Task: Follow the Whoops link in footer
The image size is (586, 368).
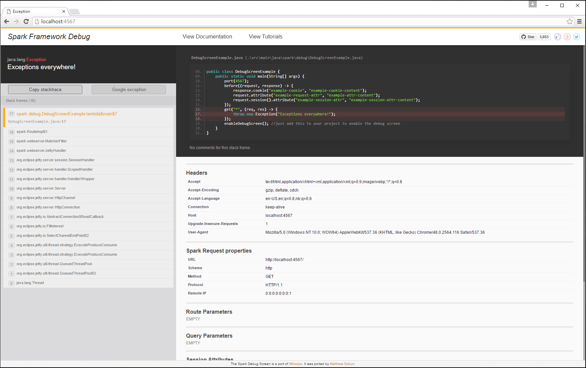Action: [x=295, y=364]
